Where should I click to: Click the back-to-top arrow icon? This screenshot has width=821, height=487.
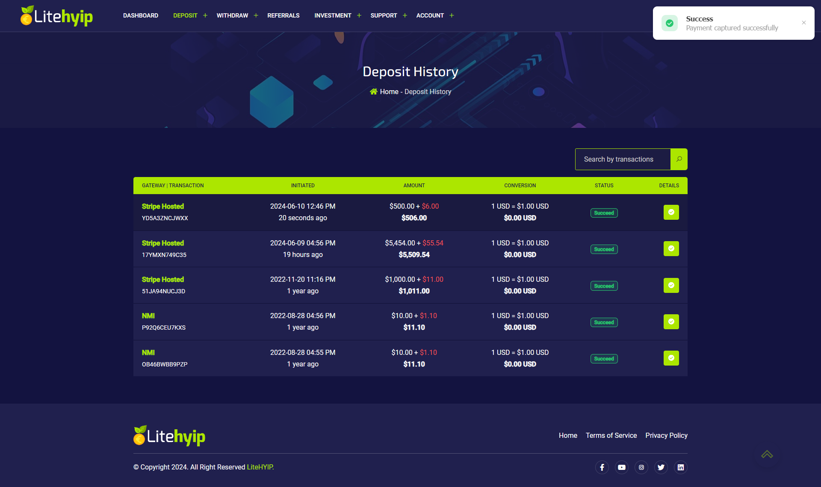pyautogui.click(x=768, y=455)
